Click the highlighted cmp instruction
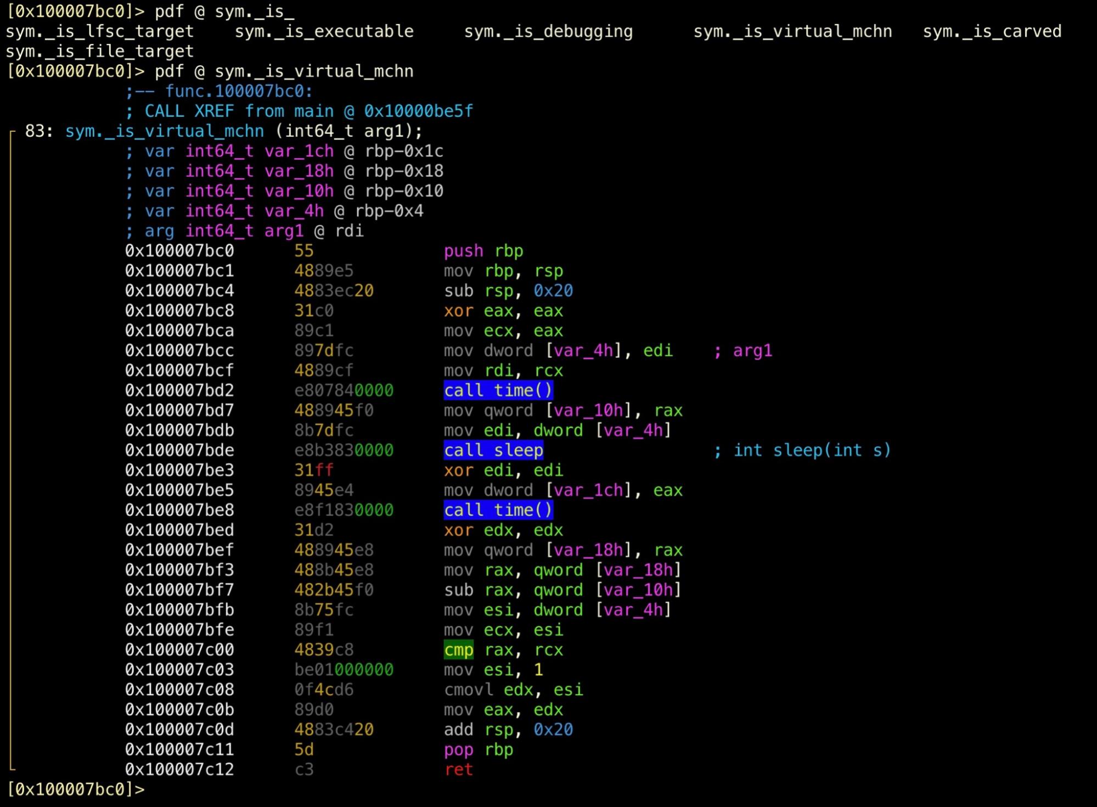The image size is (1097, 807). click(x=458, y=650)
